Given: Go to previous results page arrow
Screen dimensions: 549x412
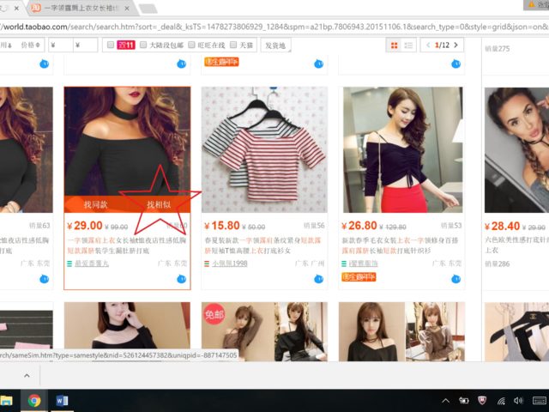Looking at the screenshot, I should (428, 45).
